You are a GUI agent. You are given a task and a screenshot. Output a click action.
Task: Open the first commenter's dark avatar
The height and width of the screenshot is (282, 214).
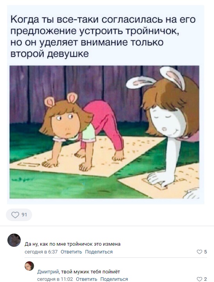pyautogui.click(x=14, y=240)
